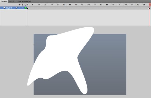This screenshot has width=151, height=98.
Task: Open the COMPILER ERRORS tab
Action: [24, 1]
